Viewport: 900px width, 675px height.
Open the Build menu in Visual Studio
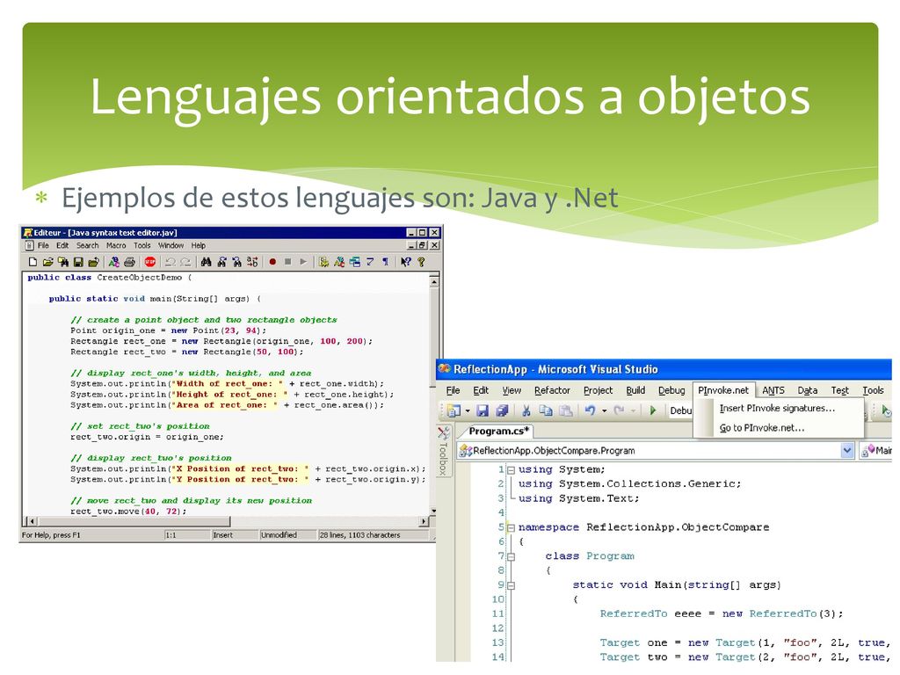(x=635, y=390)
